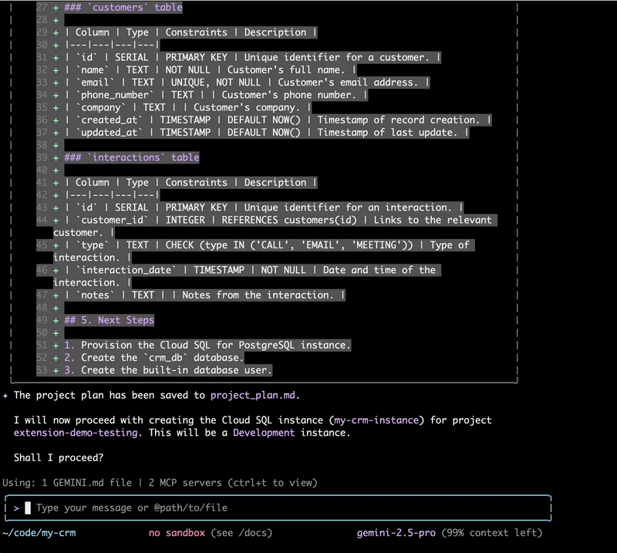Click the '(see /docs)' hint text
This screenshot has width=617, height=553.
click(x=241, y=533)
